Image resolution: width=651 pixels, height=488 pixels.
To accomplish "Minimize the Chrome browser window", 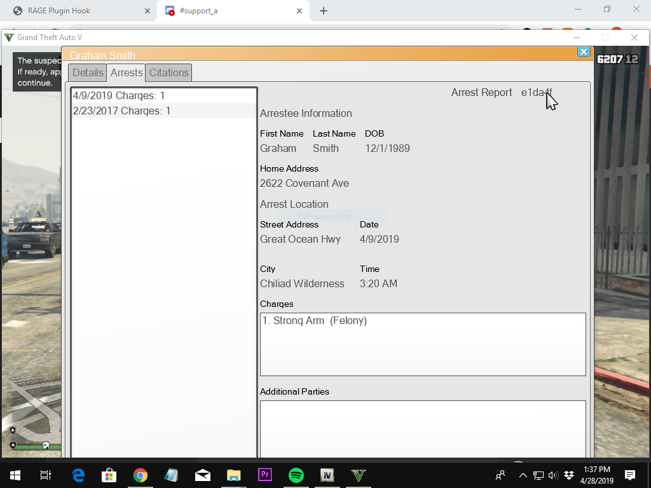I will coord(577,9).
